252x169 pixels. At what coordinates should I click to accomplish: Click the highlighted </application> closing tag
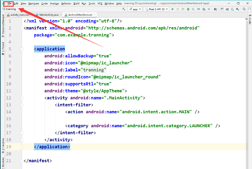click(x=52, y=147)
